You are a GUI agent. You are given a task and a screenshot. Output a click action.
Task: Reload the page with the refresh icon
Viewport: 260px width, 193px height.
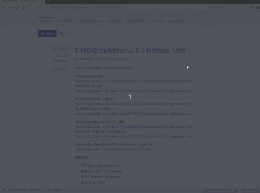(x=17, y=8)
